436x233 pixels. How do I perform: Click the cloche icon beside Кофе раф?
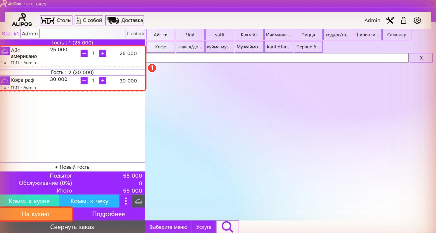pos(5,80)
